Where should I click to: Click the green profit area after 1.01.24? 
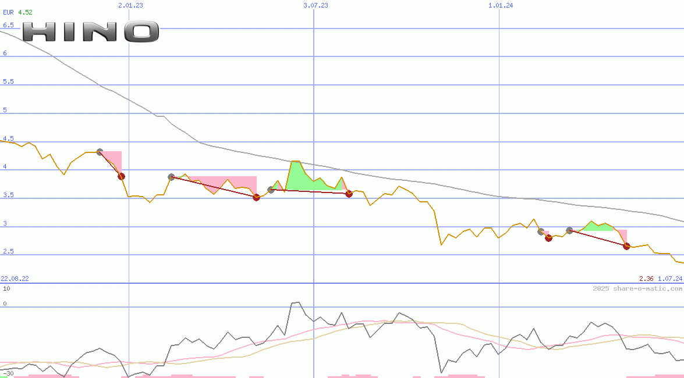pos(598,226)
